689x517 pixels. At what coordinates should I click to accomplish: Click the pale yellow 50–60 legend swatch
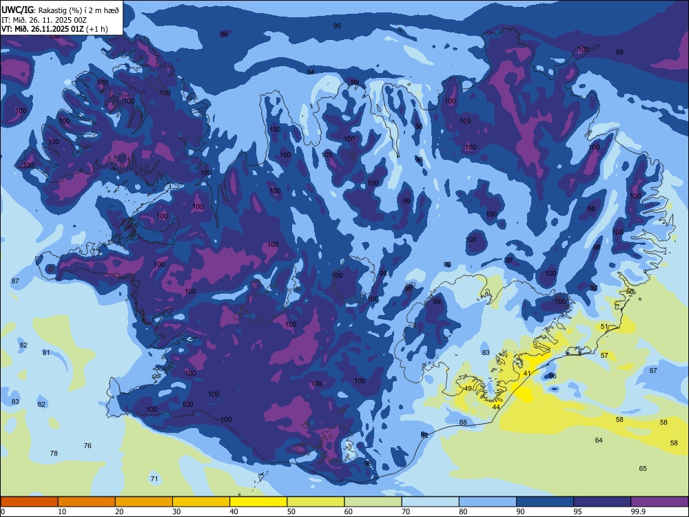tap(316, 502)
